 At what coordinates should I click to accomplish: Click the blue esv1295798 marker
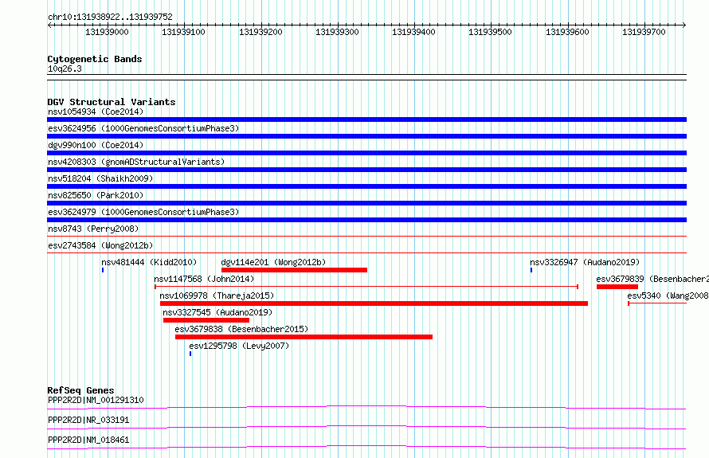click(x=190, y=354)
